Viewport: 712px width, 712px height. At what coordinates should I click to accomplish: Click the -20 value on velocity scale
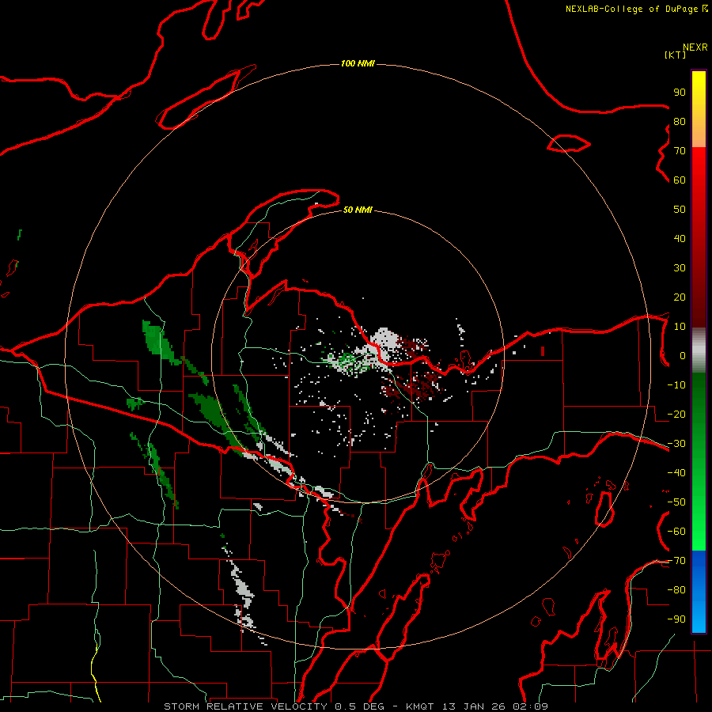click(676, 415)
